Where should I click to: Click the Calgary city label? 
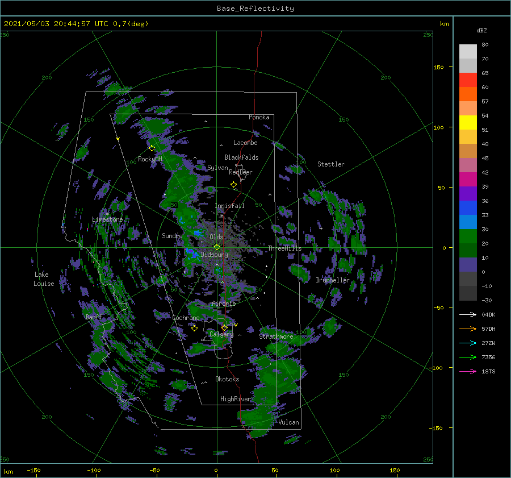(221, 334)
